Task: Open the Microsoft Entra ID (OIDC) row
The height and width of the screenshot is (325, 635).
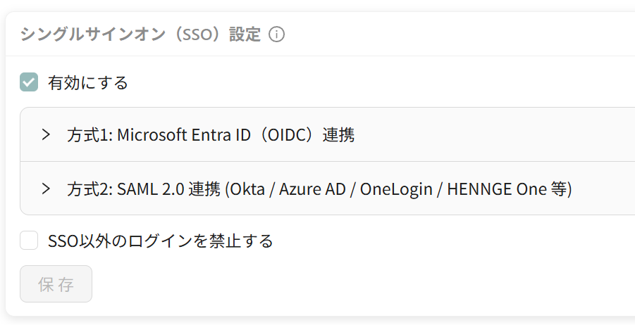Action: click(x=327, y=134)
